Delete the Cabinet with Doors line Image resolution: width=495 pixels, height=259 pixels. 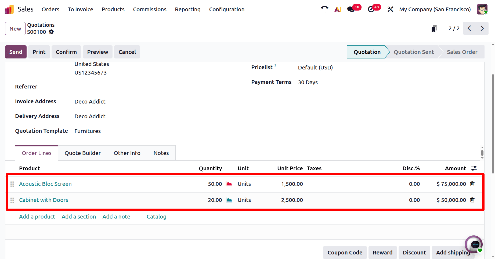(472, 200)
